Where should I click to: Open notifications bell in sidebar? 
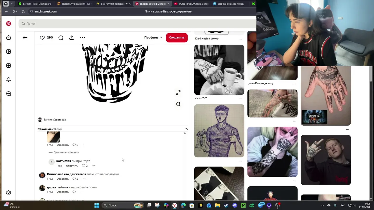coord(8,80)
